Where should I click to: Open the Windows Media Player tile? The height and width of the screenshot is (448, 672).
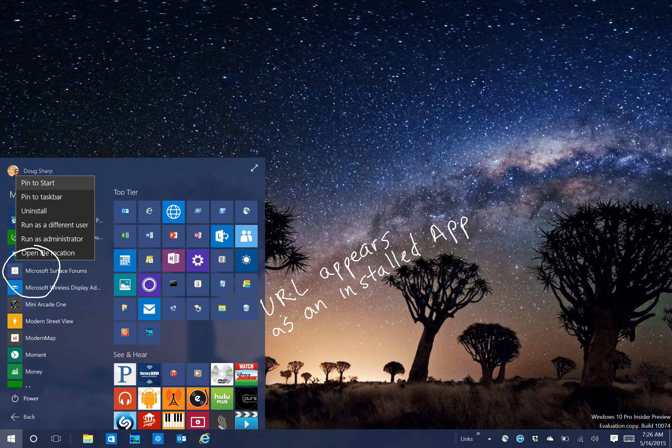point(198,374)
